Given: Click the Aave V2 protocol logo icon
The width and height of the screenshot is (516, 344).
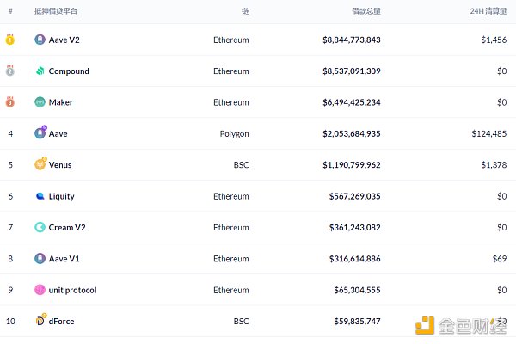Looking at the screenshot, I should click(40, 40).
